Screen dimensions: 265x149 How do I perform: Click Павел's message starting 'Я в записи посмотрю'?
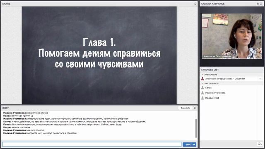[x=67, y=125]
